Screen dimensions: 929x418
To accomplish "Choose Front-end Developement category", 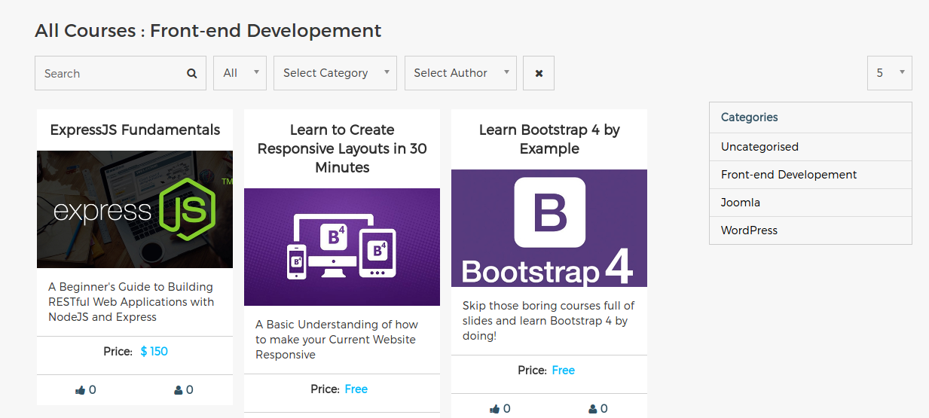I will (788, 175).
